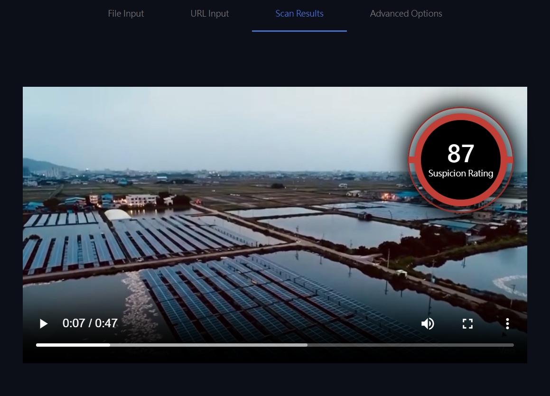The image size is (550, 396).
Task: Click the blue underline beneath Scan Results
Action: coord(299,31)
